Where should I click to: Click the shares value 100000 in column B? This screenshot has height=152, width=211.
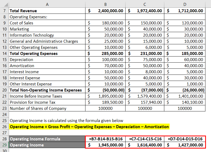click(x=105, y=108)
